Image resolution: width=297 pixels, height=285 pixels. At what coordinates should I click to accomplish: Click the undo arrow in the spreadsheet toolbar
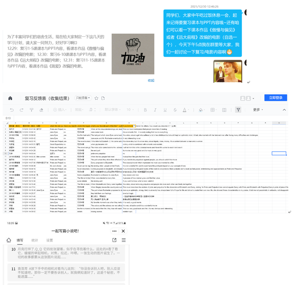pos(12,110)
